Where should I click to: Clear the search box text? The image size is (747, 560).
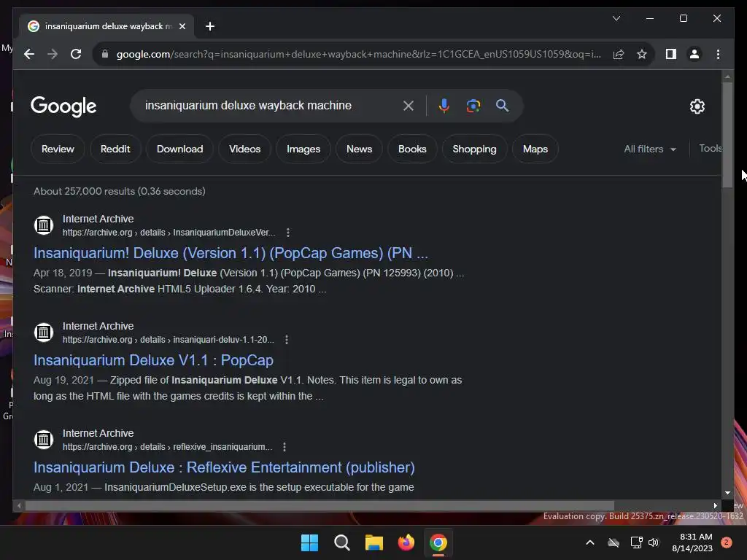[x=409, y=106]
